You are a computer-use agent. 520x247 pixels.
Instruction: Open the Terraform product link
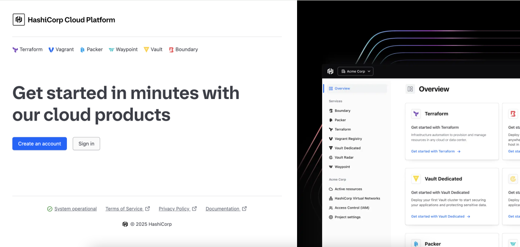pos(27,49)
